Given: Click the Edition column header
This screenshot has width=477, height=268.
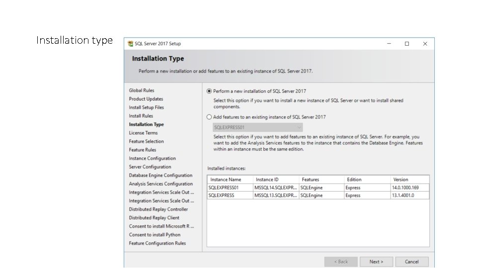Looking at the screenshot, I should pos(367,180).
